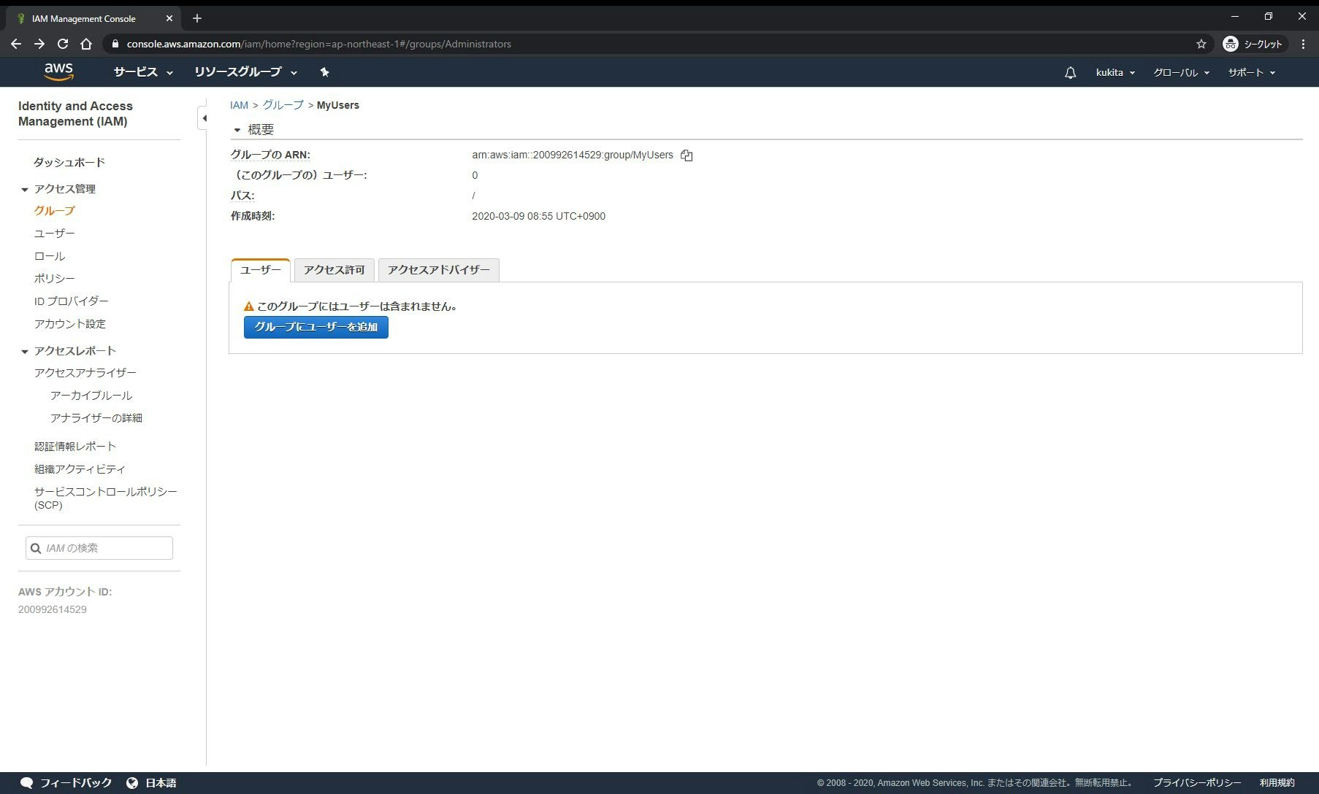
Task: Click グループにユーザーを追加 button
Action: (x=316, y=327)
